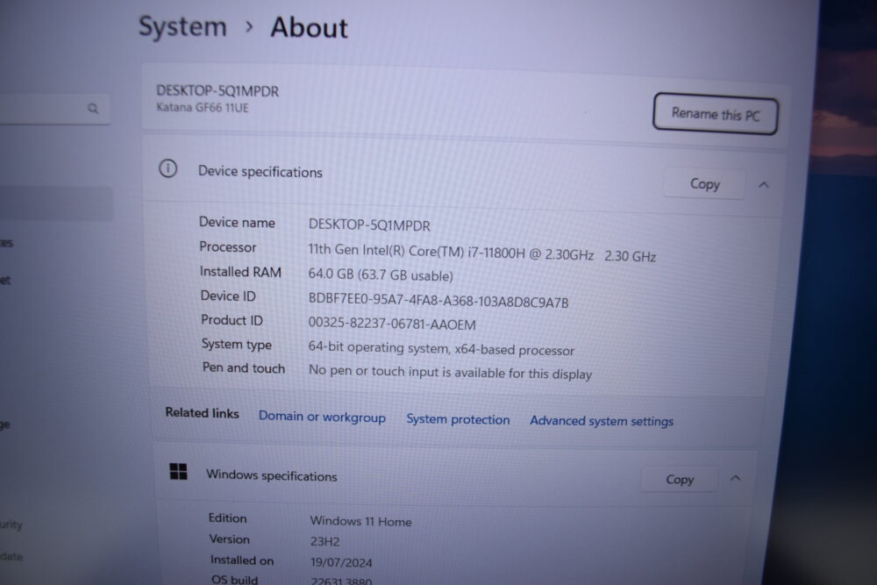The height and width of the screenshot is (585, 877).
Task: Collapse the Windows specifications section chevron
Action: pos(736,478)
